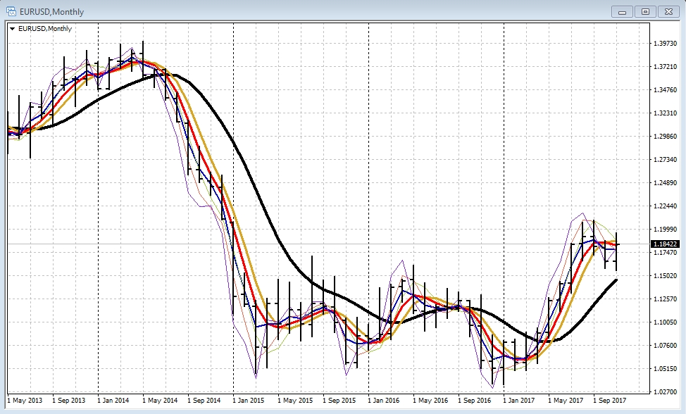Click the 1 May 2016 date label

click(430, 401)
